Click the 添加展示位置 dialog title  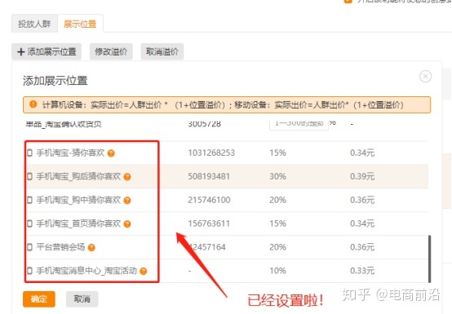[x=55, y=81]
